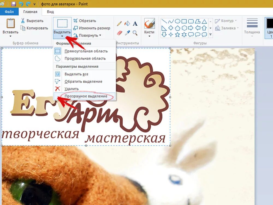Screen dimensions: 273x205
Task: Open the Толщина line thickness dropdown
Action: (252, 28)
